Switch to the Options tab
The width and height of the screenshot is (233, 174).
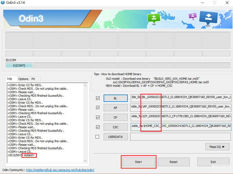pos(23,79)
